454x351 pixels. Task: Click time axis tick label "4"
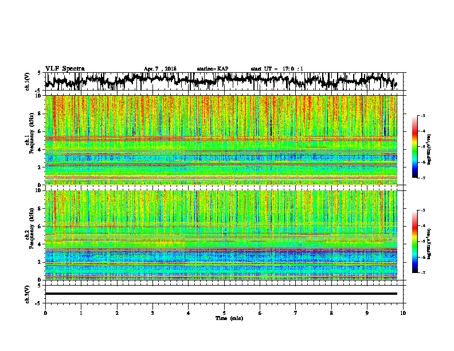(x=189, y=313)
